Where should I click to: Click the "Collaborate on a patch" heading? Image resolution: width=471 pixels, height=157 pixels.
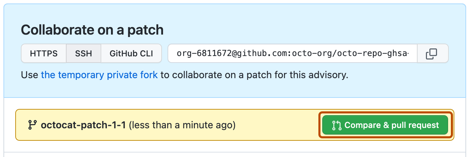(x=92, y=30)
